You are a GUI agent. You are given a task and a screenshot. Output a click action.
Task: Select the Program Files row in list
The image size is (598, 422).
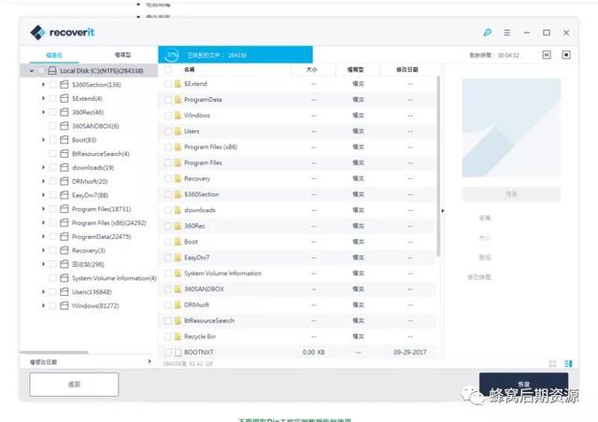click(297, 162)
